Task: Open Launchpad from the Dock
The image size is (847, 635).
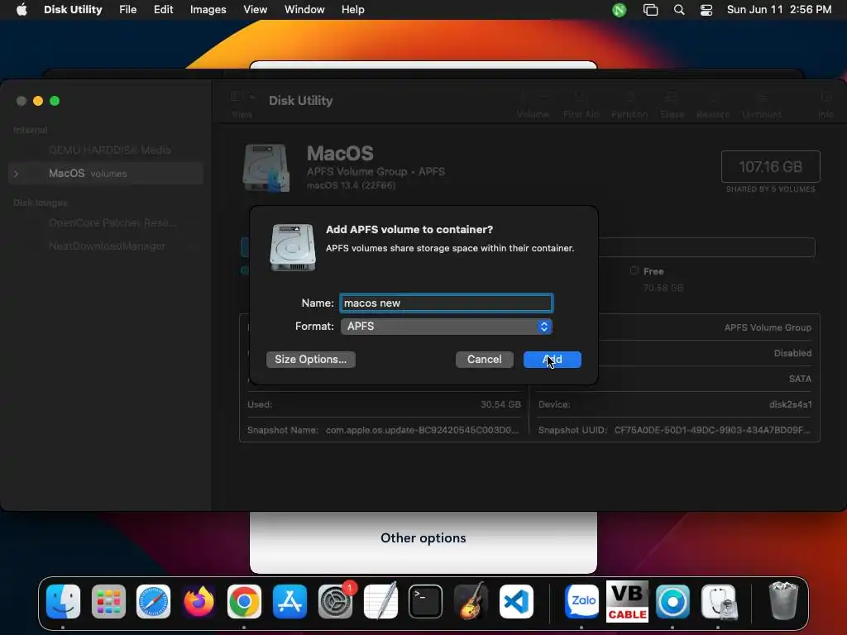Action: pyautogui.click(x=108, y=601)
